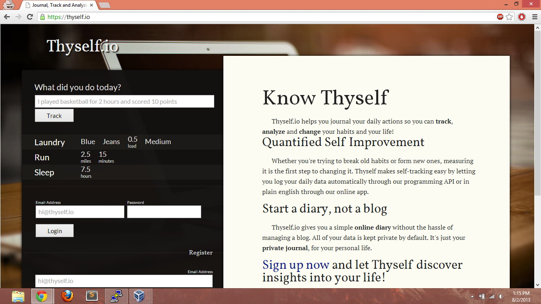Click the 2.5 miles value

coord(86,157)
